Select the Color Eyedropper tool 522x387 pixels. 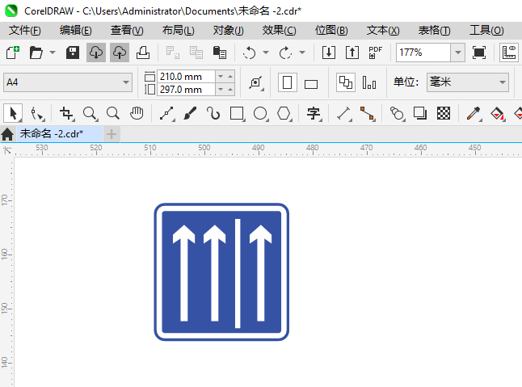(x=474, y=113)
